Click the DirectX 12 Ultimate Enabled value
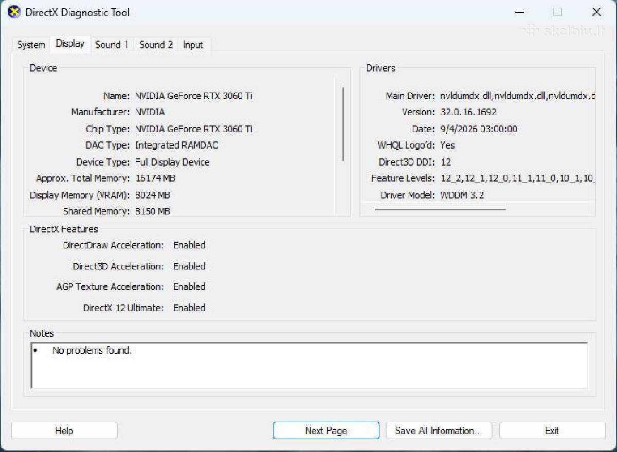Image resolution: width=617 pixels, height=452 pixels. (x=189, y=308)
